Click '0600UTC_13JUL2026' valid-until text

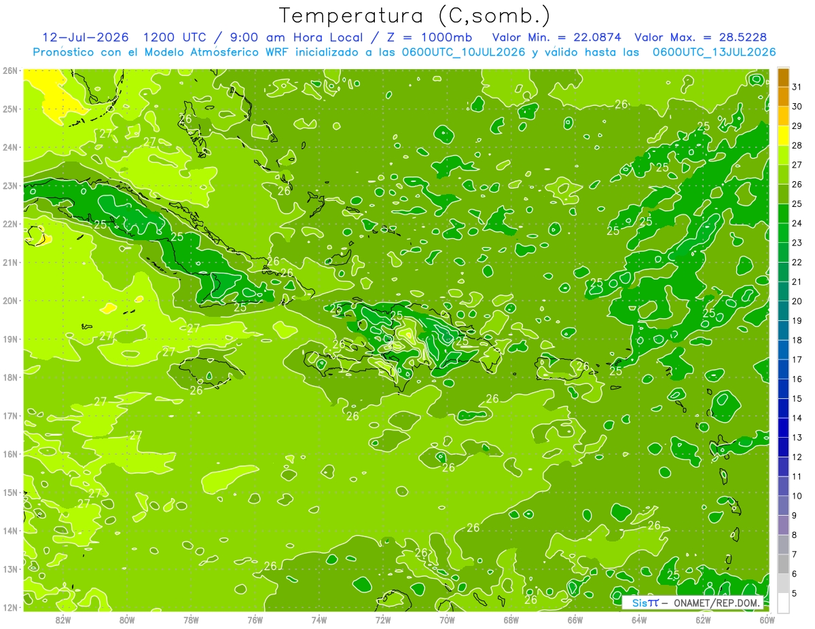714,52
